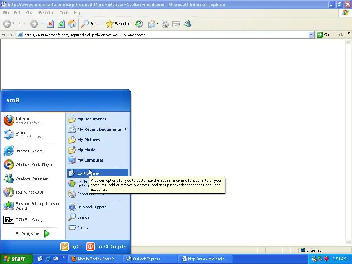Refresh the page using the green arrows icon
The height and width of the screenshot is (264, 352).
[61, 24]
